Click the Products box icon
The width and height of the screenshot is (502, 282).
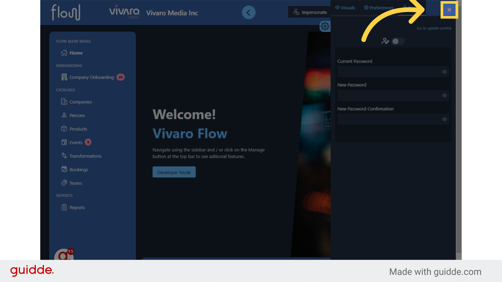point(64,129)
